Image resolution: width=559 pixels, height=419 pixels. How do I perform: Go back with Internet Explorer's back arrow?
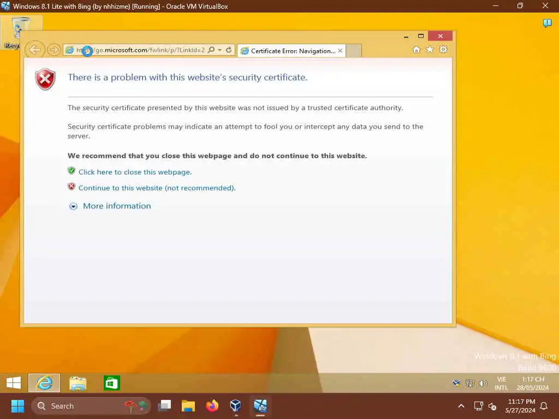35,50
